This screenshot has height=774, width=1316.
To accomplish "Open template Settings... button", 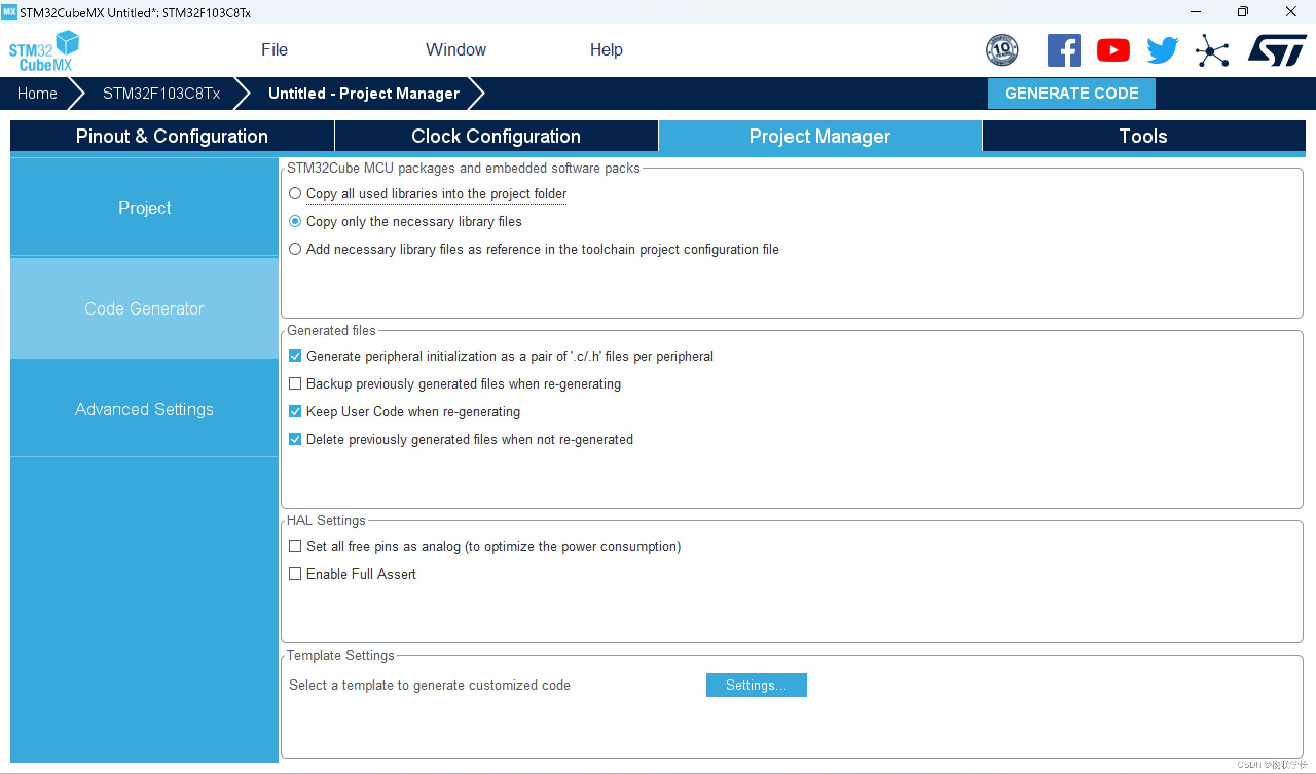I will pyautogui.click(x=756, y=685).
